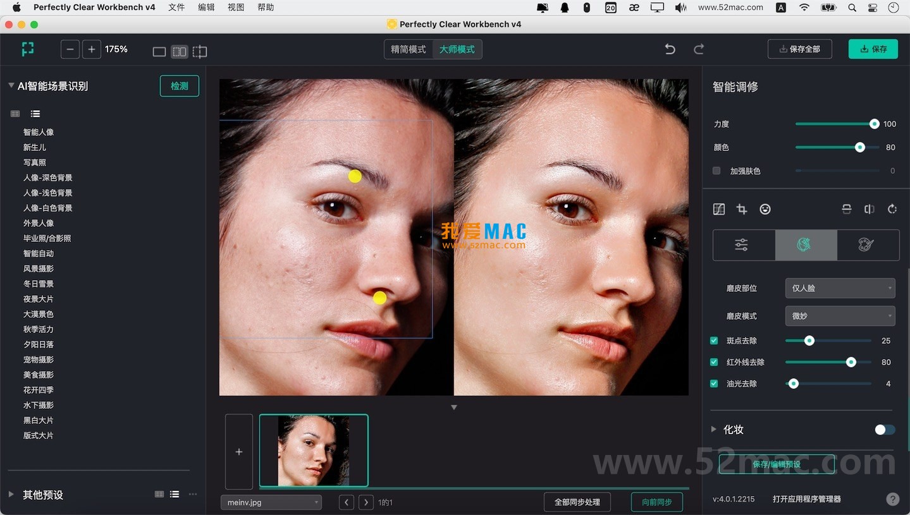The height and width of the screenshot is (515, 910).
Task: Click the 检测 button
Action: pos(180,86)
